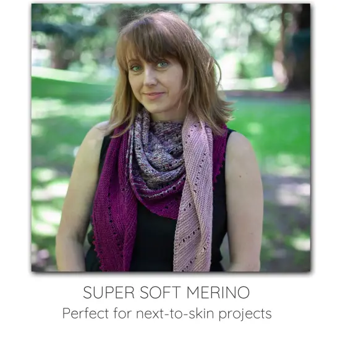Click the SUPER SOFT MERINO heading
Image resolution: width=340 pixels, height=340 pixels.
point(166,292)
